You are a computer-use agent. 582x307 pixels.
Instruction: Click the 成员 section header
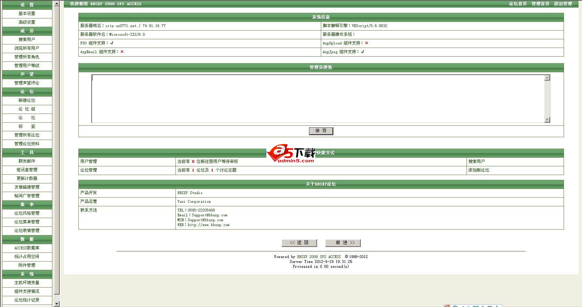(x=27, y=31)
